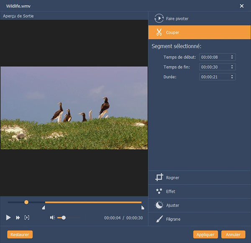Click the Filigrane brush icon
251x243 pixels.
point(159,219)
